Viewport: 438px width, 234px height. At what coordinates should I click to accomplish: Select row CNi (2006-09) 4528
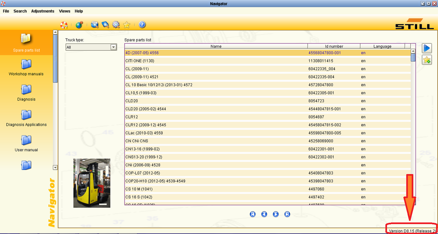pos(268,165)
